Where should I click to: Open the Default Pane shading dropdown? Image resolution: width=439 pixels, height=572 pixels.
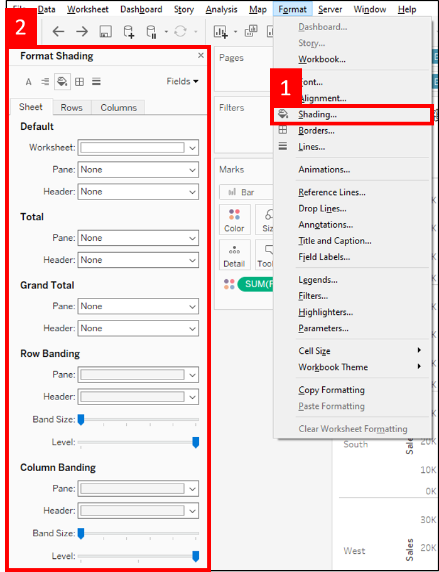click(138, 169)
